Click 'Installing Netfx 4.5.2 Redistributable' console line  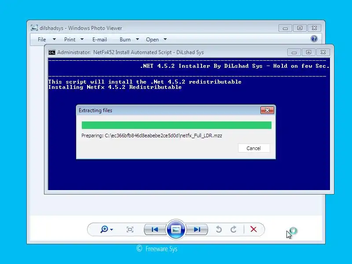pyautogui.click(x=115, y=87)
